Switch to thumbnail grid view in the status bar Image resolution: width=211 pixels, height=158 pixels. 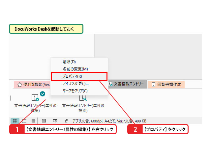tap(15, 121)
